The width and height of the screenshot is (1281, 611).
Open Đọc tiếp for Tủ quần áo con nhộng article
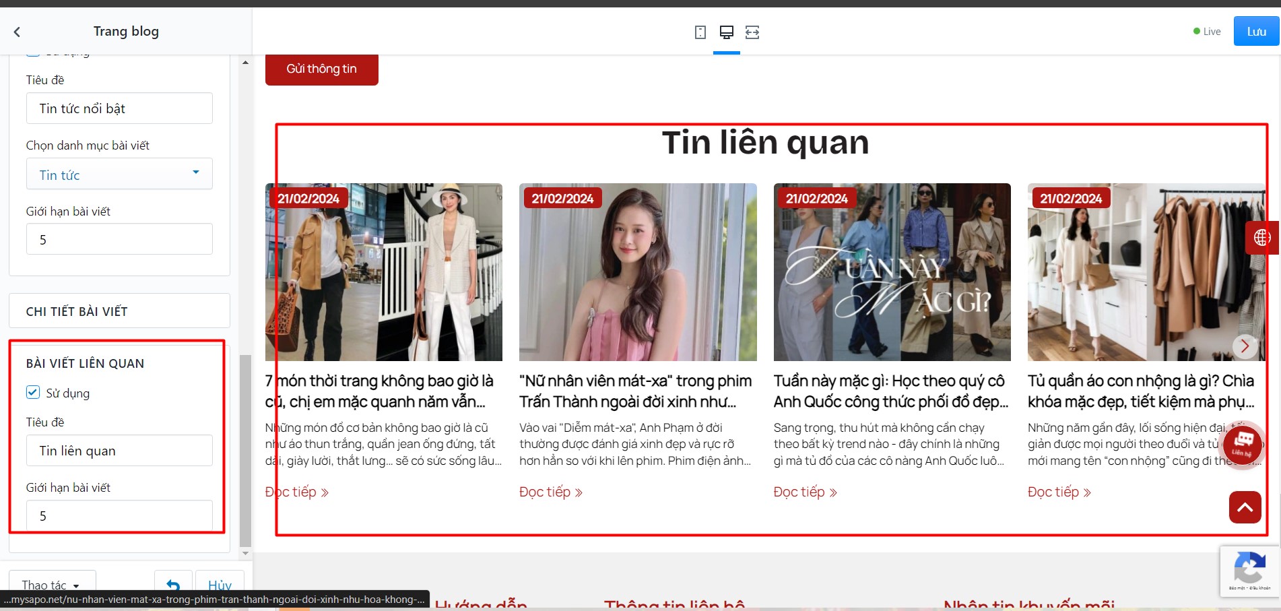click(1059, 492)
